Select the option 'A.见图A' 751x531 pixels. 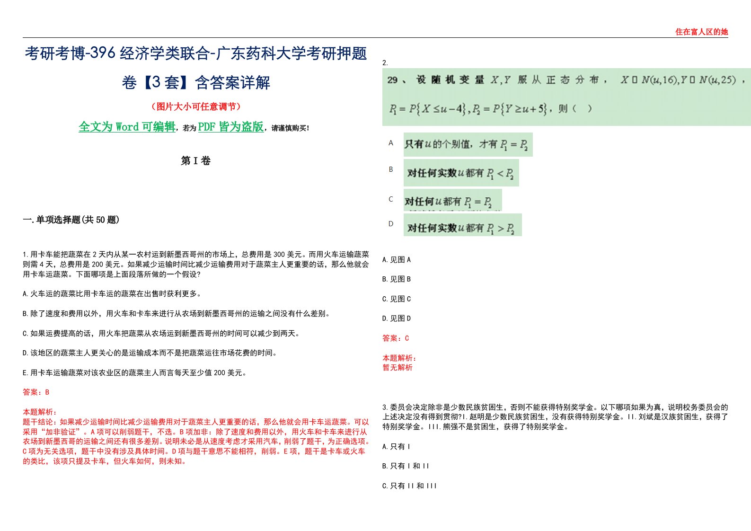pyautogui.click(x=397, y=260)
